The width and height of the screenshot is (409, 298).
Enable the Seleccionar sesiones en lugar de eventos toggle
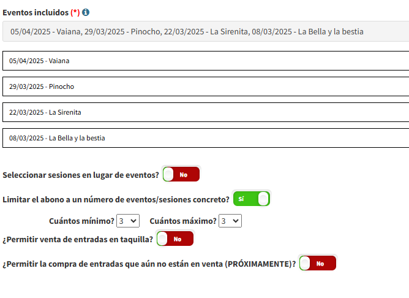click(181, 175)
